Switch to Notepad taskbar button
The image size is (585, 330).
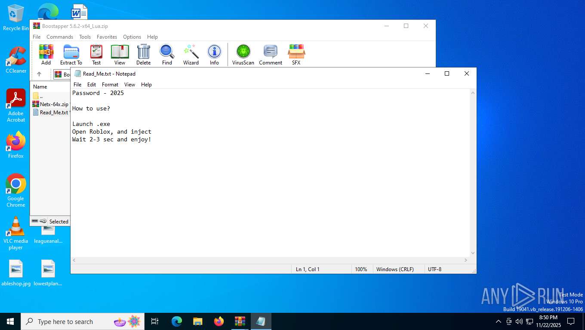coord(261,321)
